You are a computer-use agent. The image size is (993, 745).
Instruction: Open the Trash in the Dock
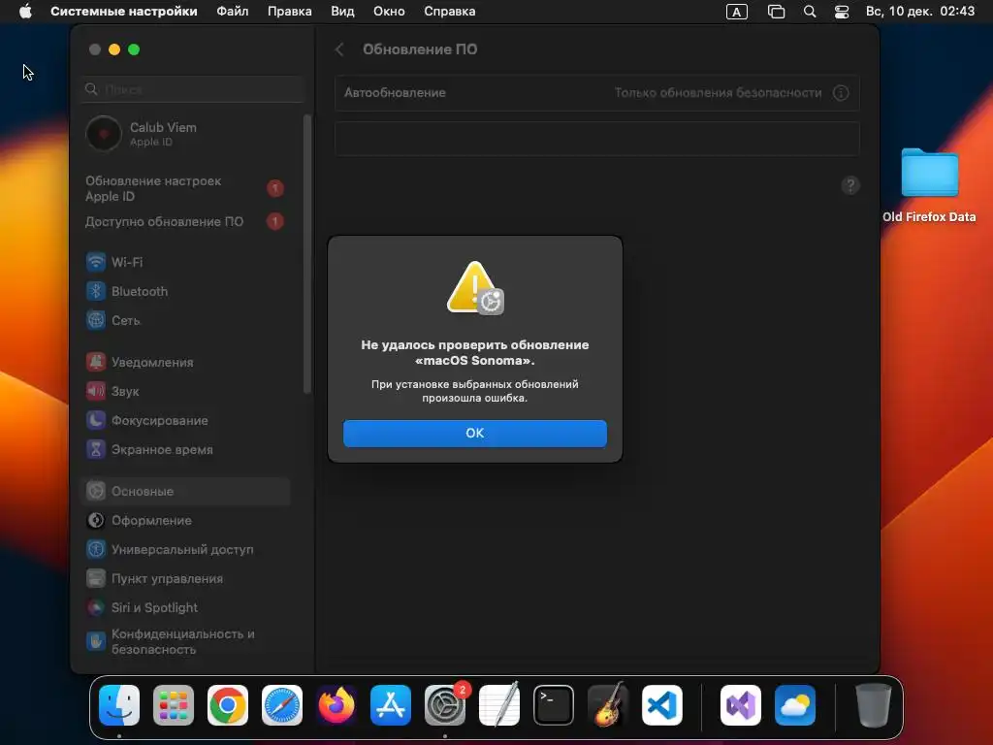pyautogui.click(x=874, y=705)
